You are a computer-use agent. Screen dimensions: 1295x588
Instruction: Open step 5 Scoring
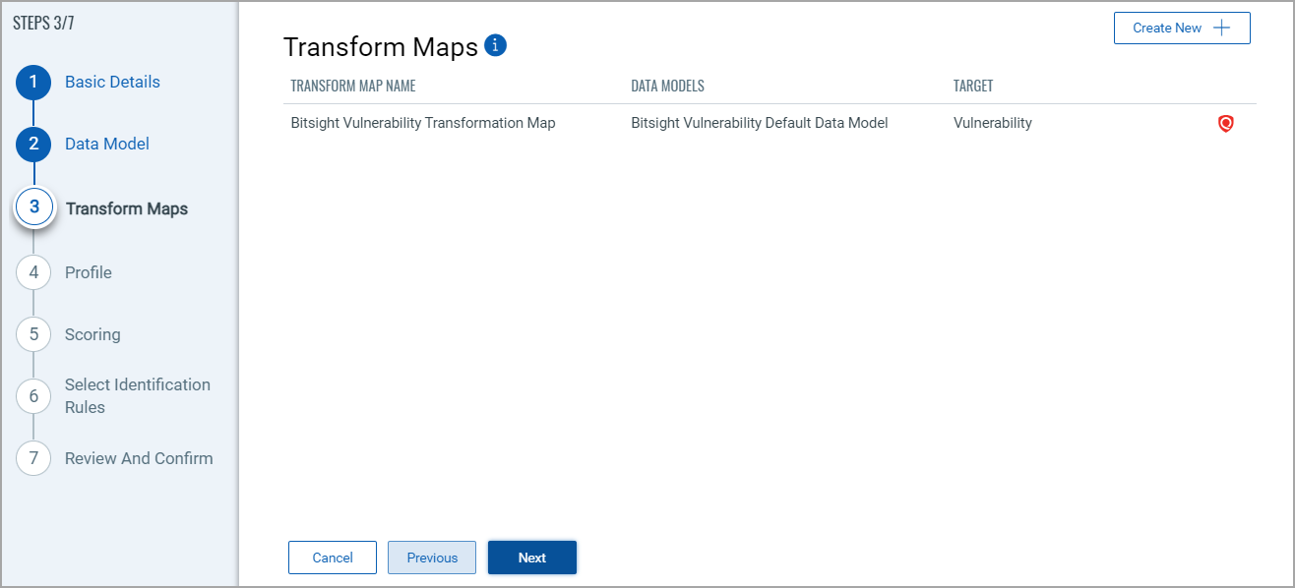pos(92,334)
